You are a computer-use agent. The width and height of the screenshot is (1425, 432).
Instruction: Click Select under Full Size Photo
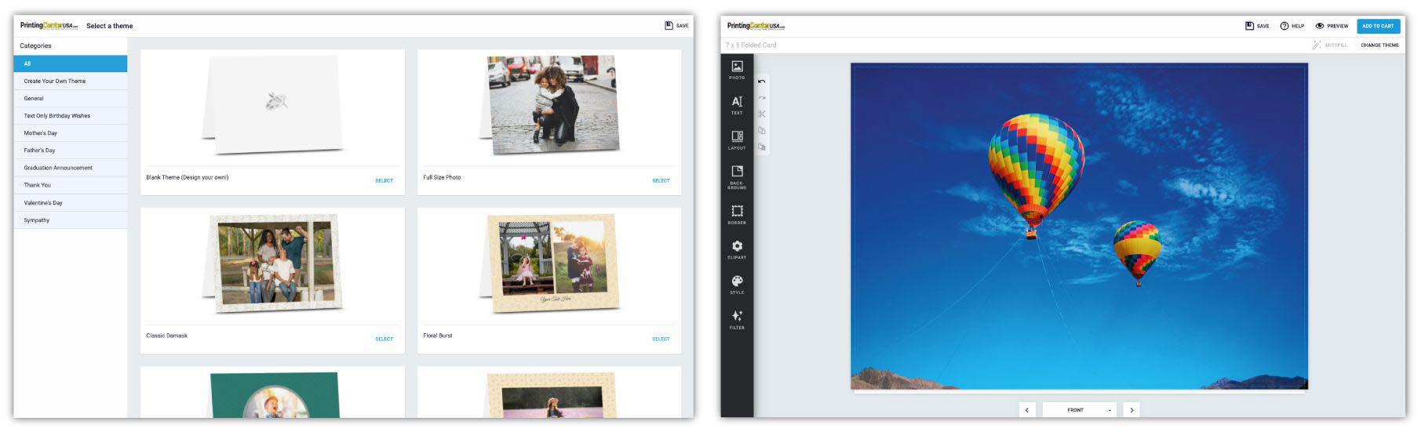[x=661, y=180]
